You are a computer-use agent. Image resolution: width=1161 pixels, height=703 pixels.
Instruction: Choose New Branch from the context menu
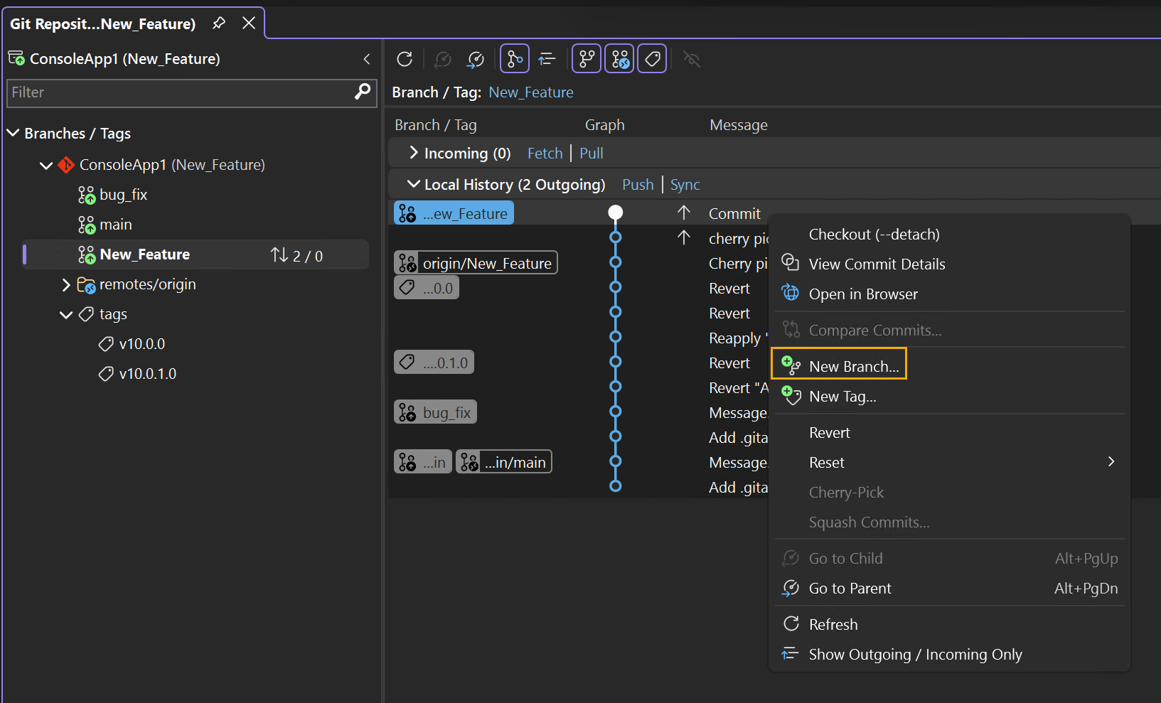[854, 365]
